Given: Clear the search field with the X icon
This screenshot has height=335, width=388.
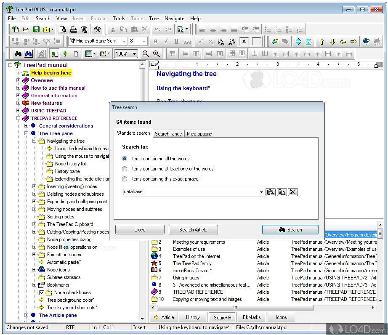Looking at the screenshot, I should tap(292, 192).
